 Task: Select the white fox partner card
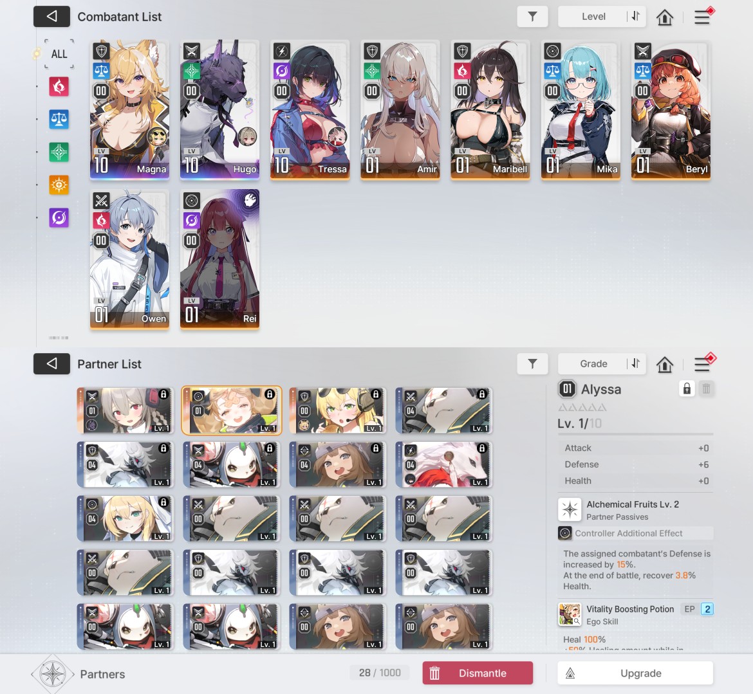click(443, 464)
